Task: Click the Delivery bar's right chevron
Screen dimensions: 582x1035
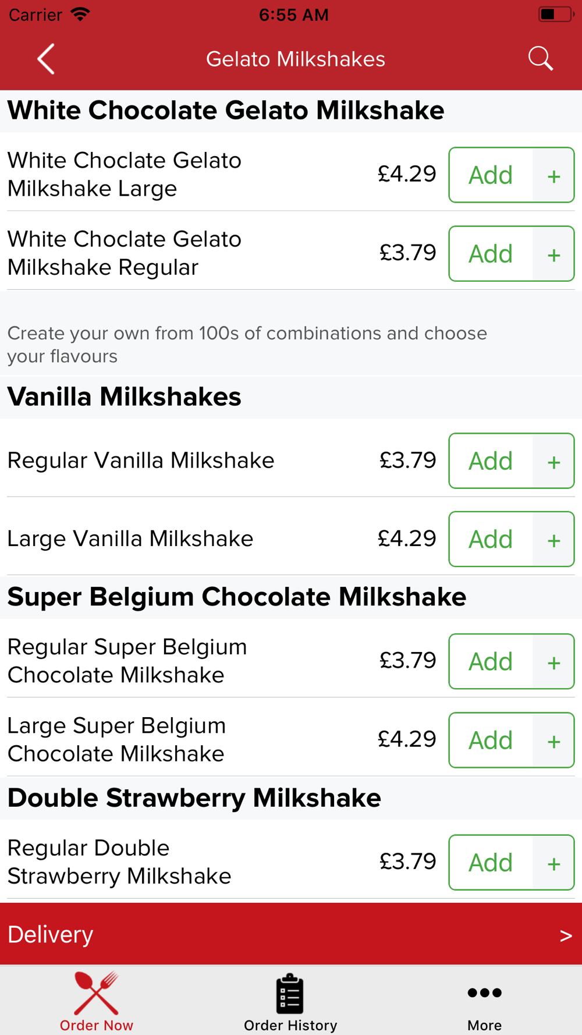Action: 565,935
